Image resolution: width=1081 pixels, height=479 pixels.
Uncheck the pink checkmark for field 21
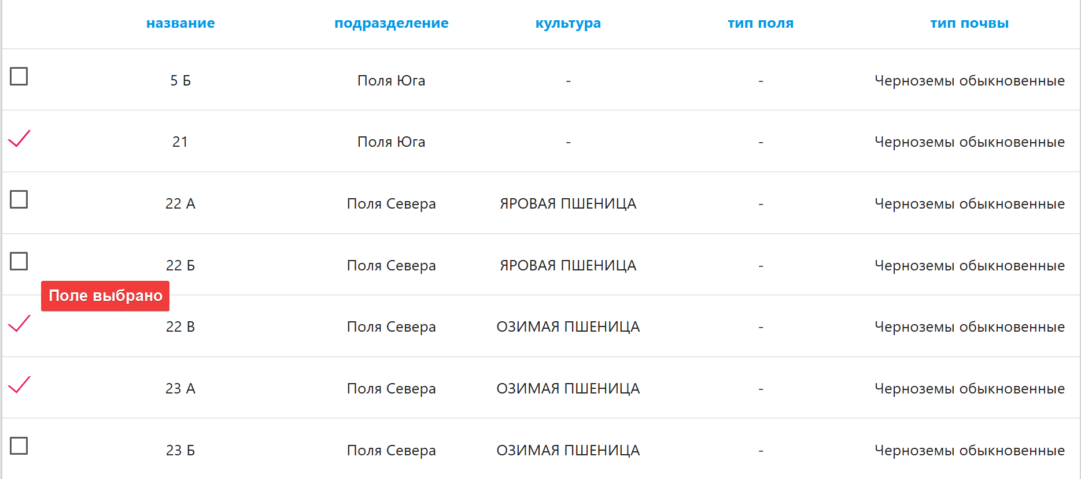[19, 139]
